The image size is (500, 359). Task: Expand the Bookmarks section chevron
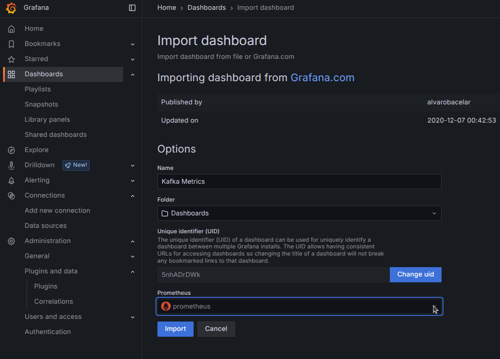pyautogui.click(x=132, y=44)
